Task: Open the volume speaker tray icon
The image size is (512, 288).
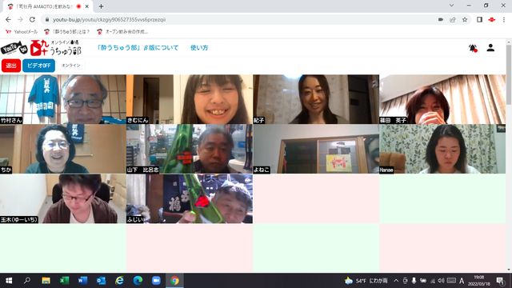Action: point(441,281)
